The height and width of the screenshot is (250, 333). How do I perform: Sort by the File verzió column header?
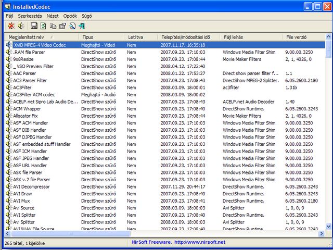(304, 37)
